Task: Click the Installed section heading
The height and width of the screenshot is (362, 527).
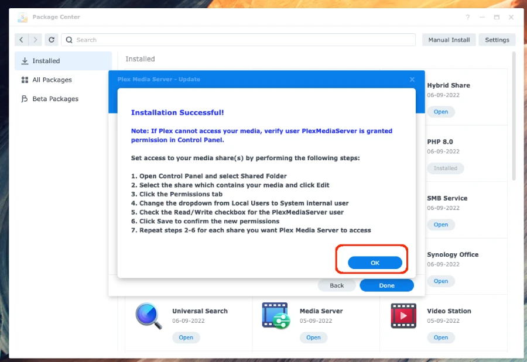Action: 140,58
